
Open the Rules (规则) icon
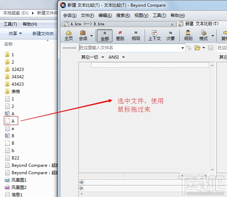(x=188, y=35)
